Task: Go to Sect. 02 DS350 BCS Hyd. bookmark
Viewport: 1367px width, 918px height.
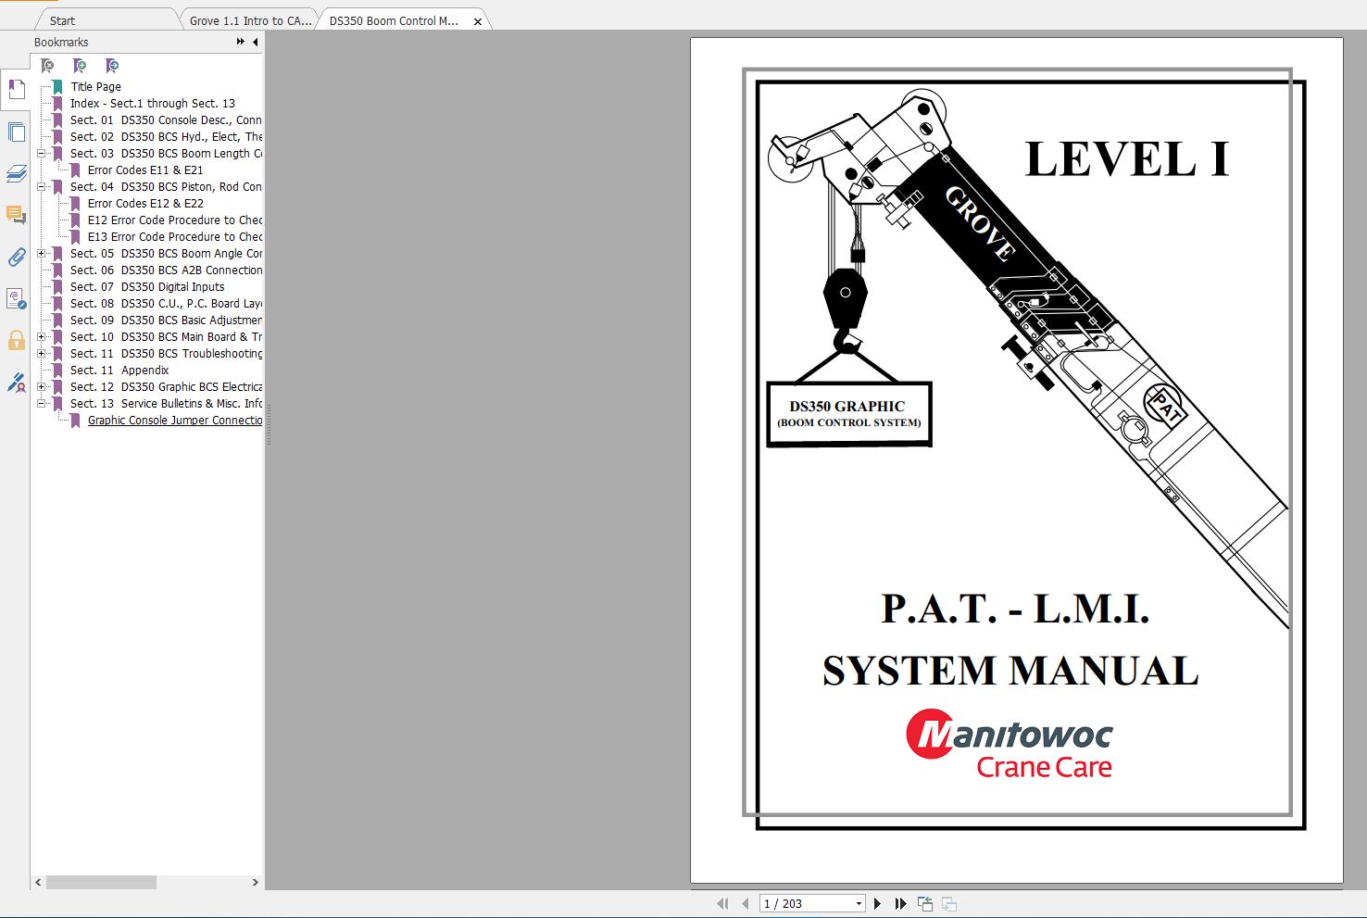Action: pyautogui.click(x=166, y=137)
